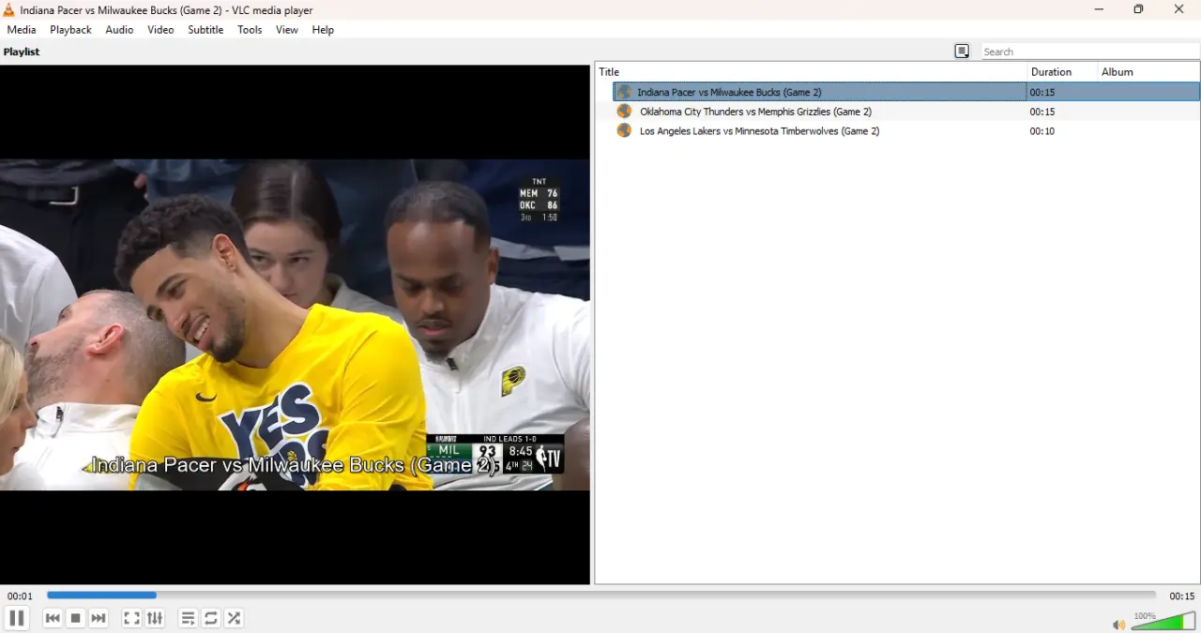The height and width of the screenshot is (633, 1201).
Task: Toggle random shuffle playback
Action: [235, 618]
